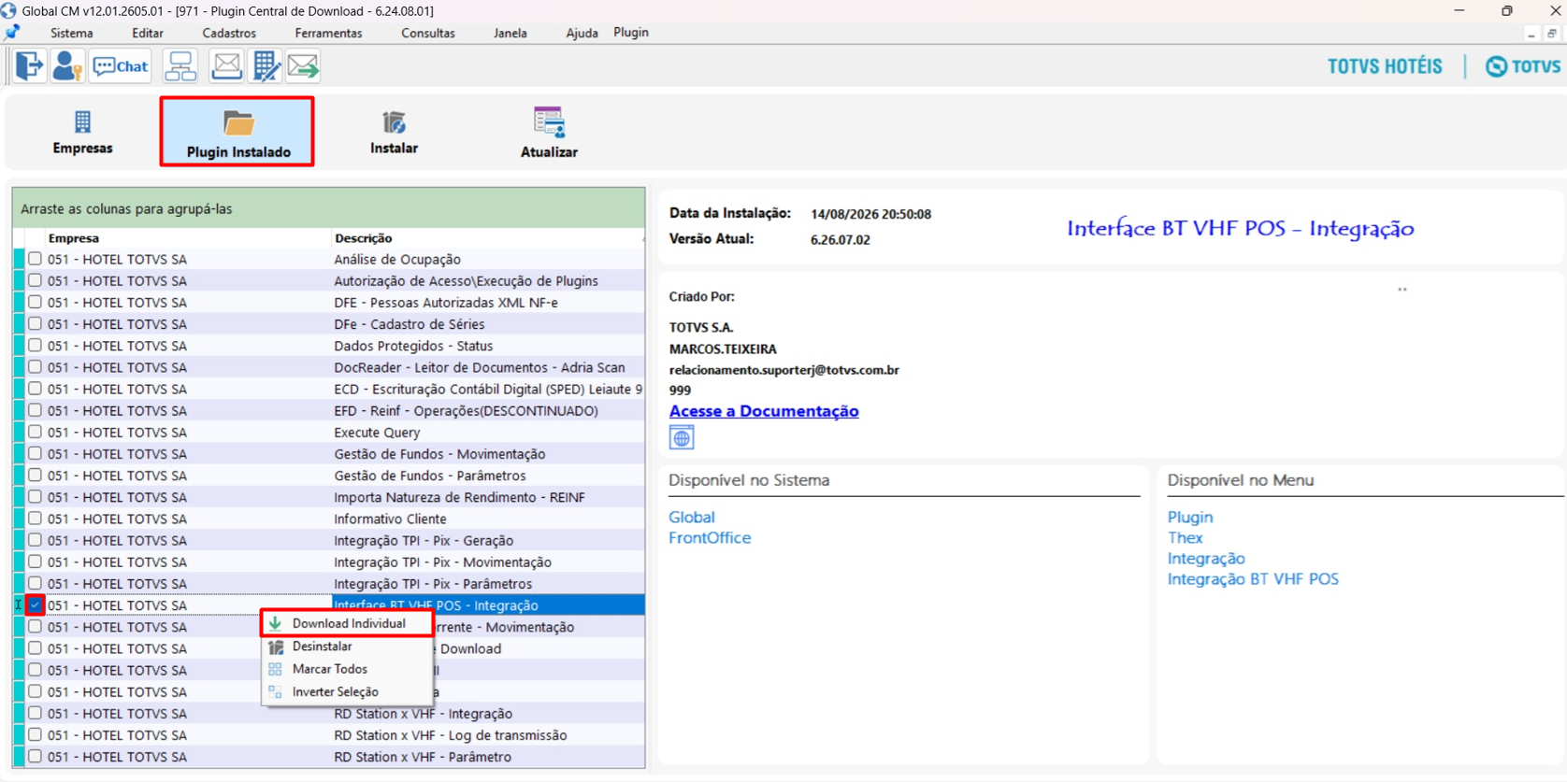
Task: Click the send mail arrow icon
Action: (x=303, y=66)
